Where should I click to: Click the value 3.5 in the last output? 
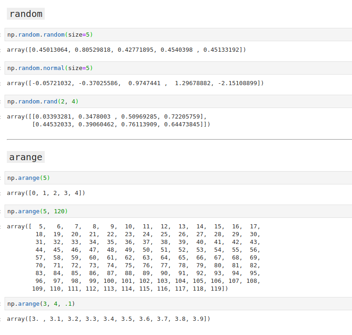(126, 319)
